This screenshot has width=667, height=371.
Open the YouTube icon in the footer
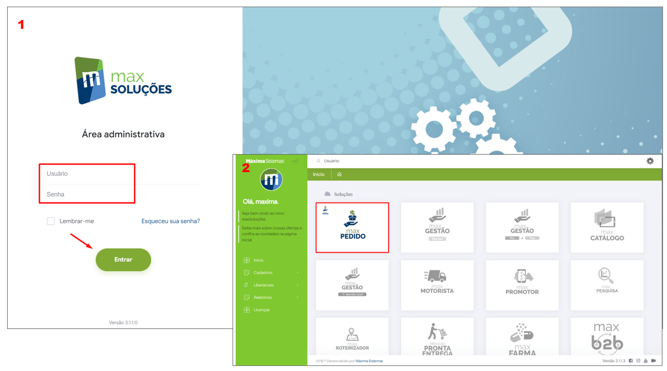click(645, 361)
